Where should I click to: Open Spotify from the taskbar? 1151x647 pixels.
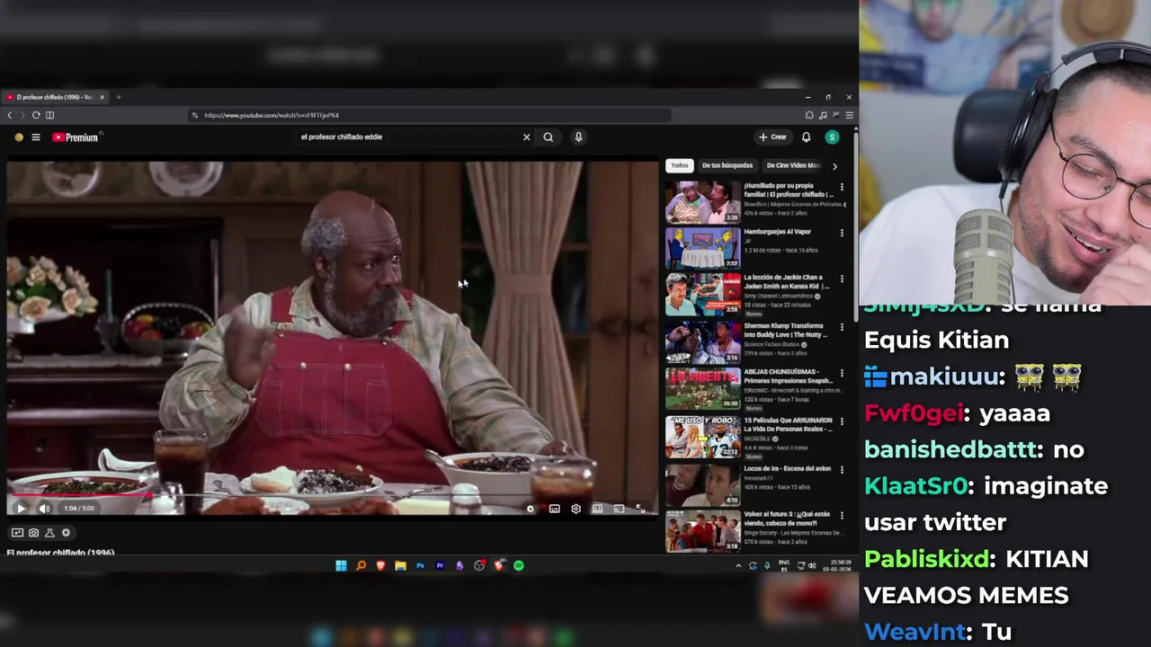coord(519,565)
